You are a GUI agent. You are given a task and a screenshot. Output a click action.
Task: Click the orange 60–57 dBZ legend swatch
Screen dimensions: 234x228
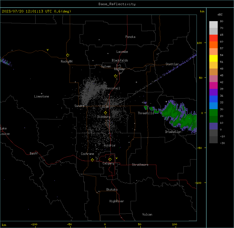(x=213, y=45)
